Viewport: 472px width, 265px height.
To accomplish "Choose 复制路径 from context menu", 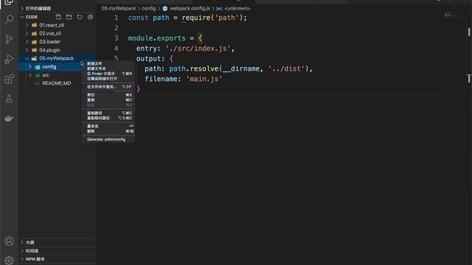I will tap(108, 113).
